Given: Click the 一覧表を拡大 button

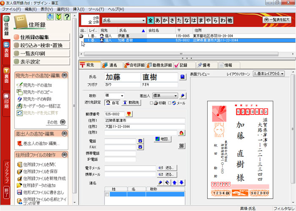Looking at the screenshot, I should pyautogui.click(x=277, y=20).
